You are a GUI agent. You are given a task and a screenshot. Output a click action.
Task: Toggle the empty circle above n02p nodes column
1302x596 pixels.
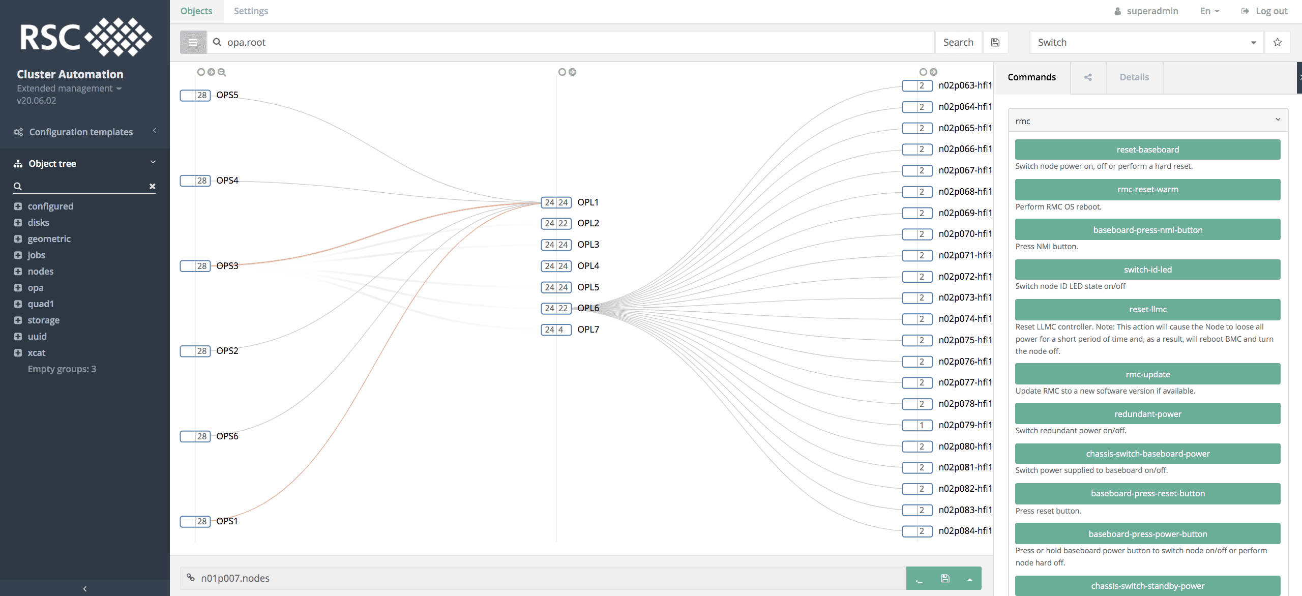(923, 72)
